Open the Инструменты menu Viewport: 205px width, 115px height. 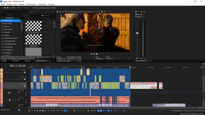click(31, 4)
